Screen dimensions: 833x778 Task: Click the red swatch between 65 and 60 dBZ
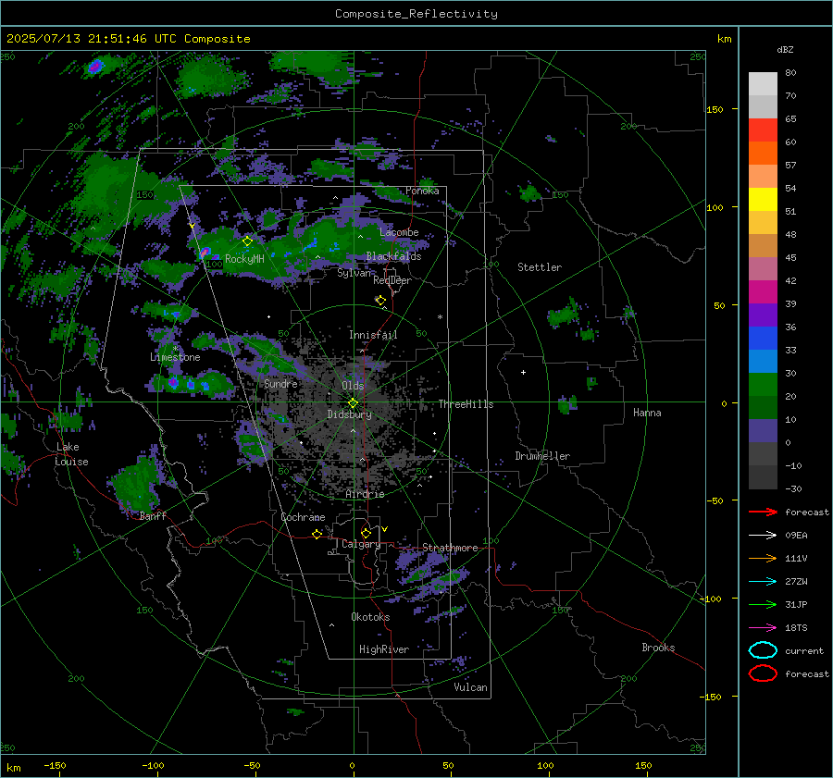pyautogui.click(x=763, y=130)
